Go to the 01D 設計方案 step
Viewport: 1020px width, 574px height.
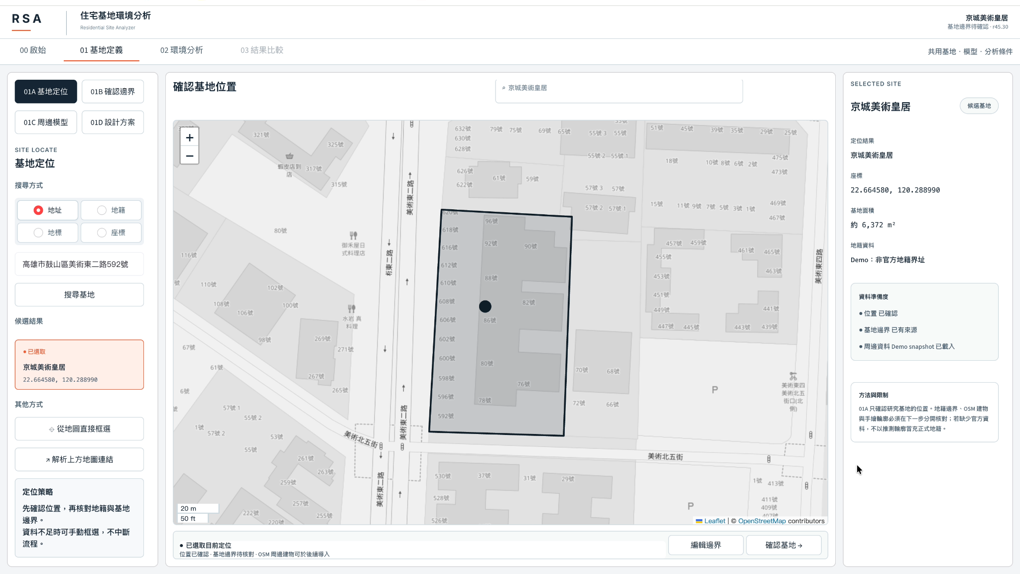[113, 122]
